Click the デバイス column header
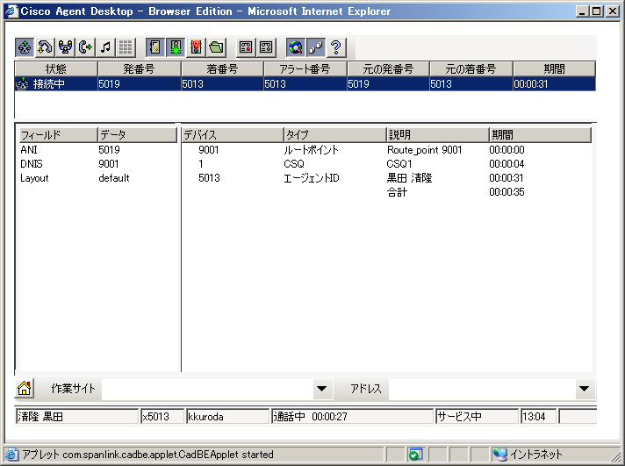The height and width of the screenshot is (466, 625). point(233,135)
